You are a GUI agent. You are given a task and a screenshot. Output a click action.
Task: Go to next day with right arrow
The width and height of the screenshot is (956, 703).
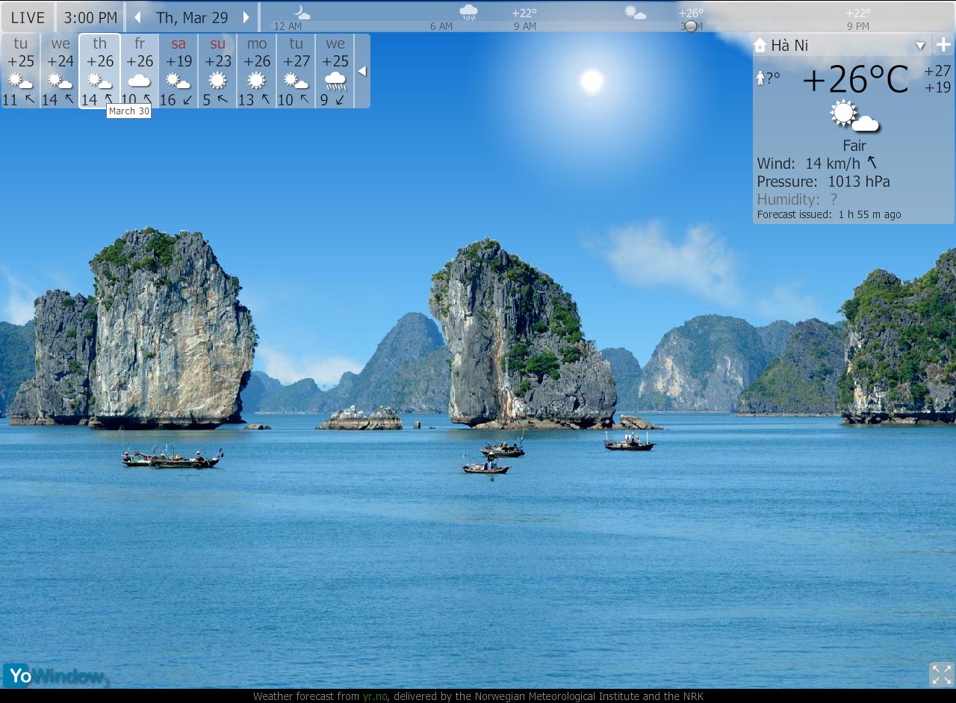click(246, 17)
